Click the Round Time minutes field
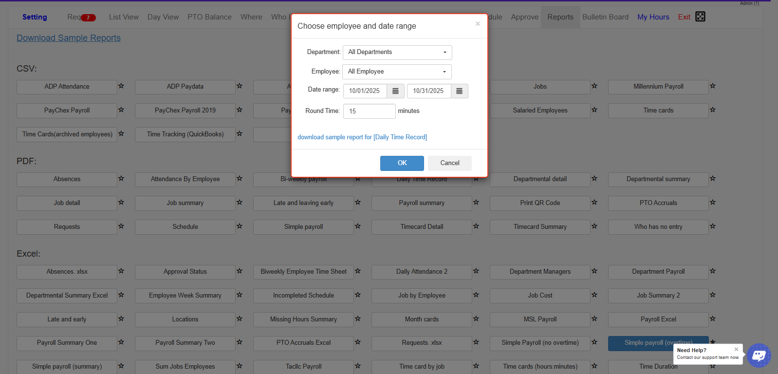This screenshot has height=374, width=778. point(369,111)
